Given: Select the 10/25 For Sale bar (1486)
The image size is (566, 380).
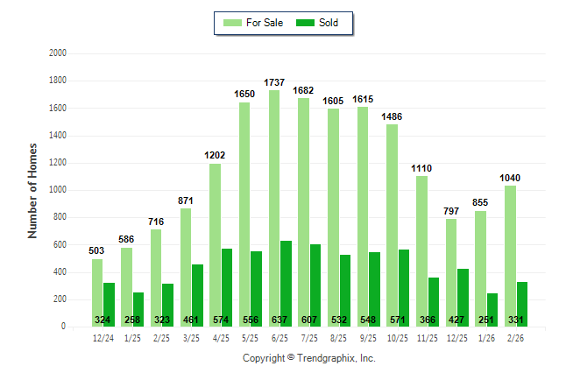Looking at the screenshot, I should click(x=392, y=225).
